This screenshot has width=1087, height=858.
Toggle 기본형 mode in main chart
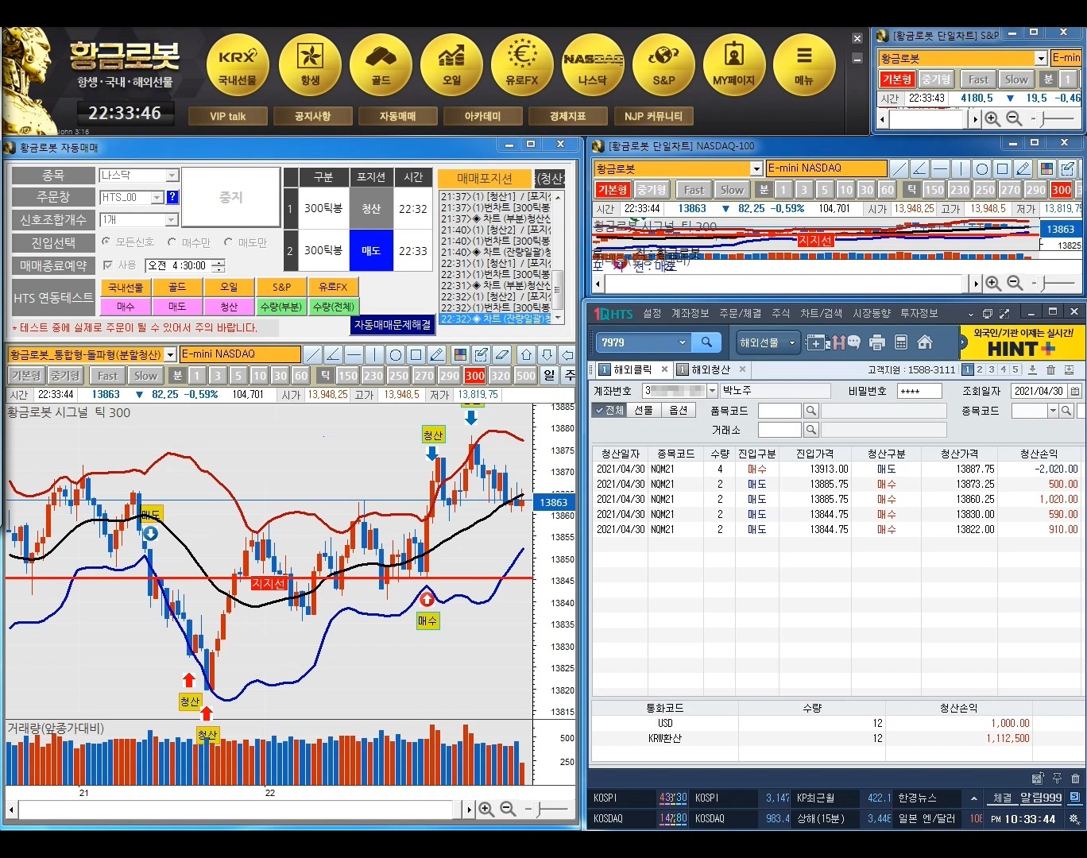coord(25,376)
